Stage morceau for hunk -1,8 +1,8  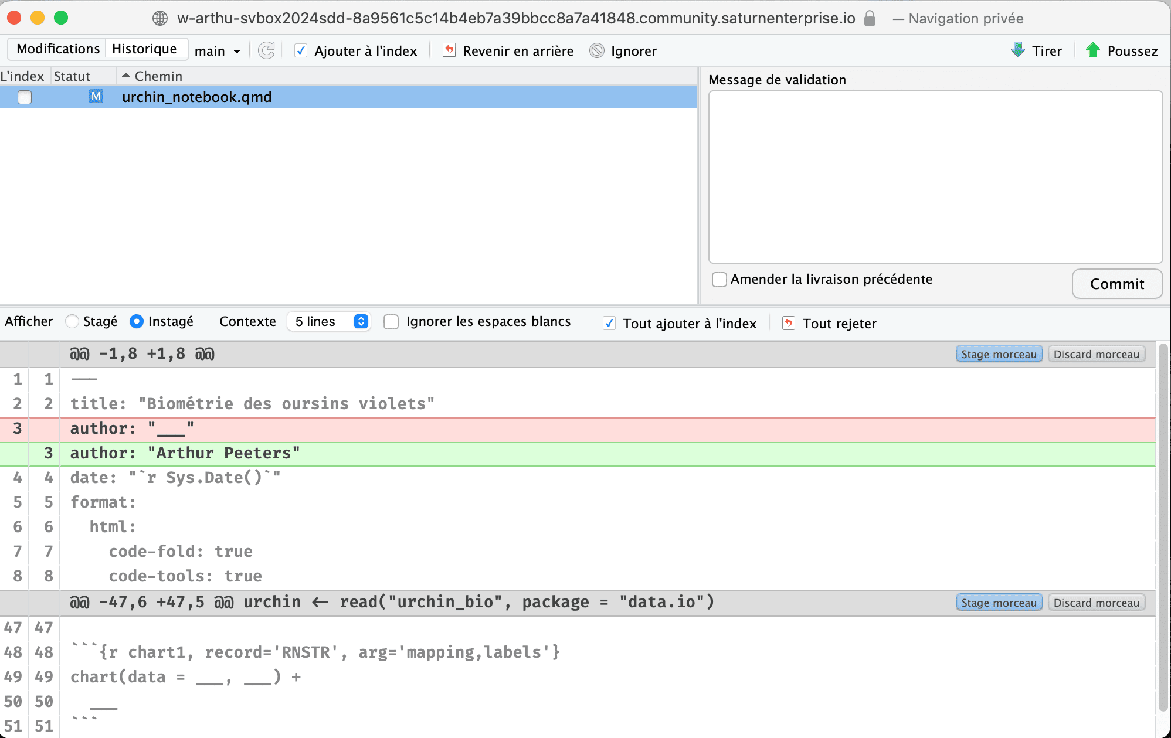(x=999, y=354)
